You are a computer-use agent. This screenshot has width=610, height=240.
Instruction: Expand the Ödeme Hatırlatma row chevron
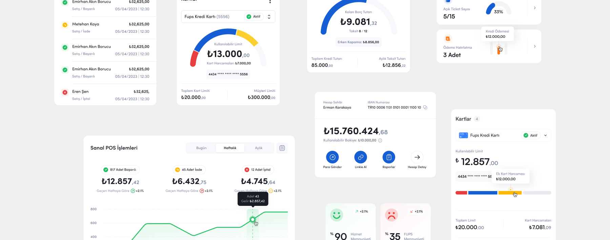[x=535, y=46]
